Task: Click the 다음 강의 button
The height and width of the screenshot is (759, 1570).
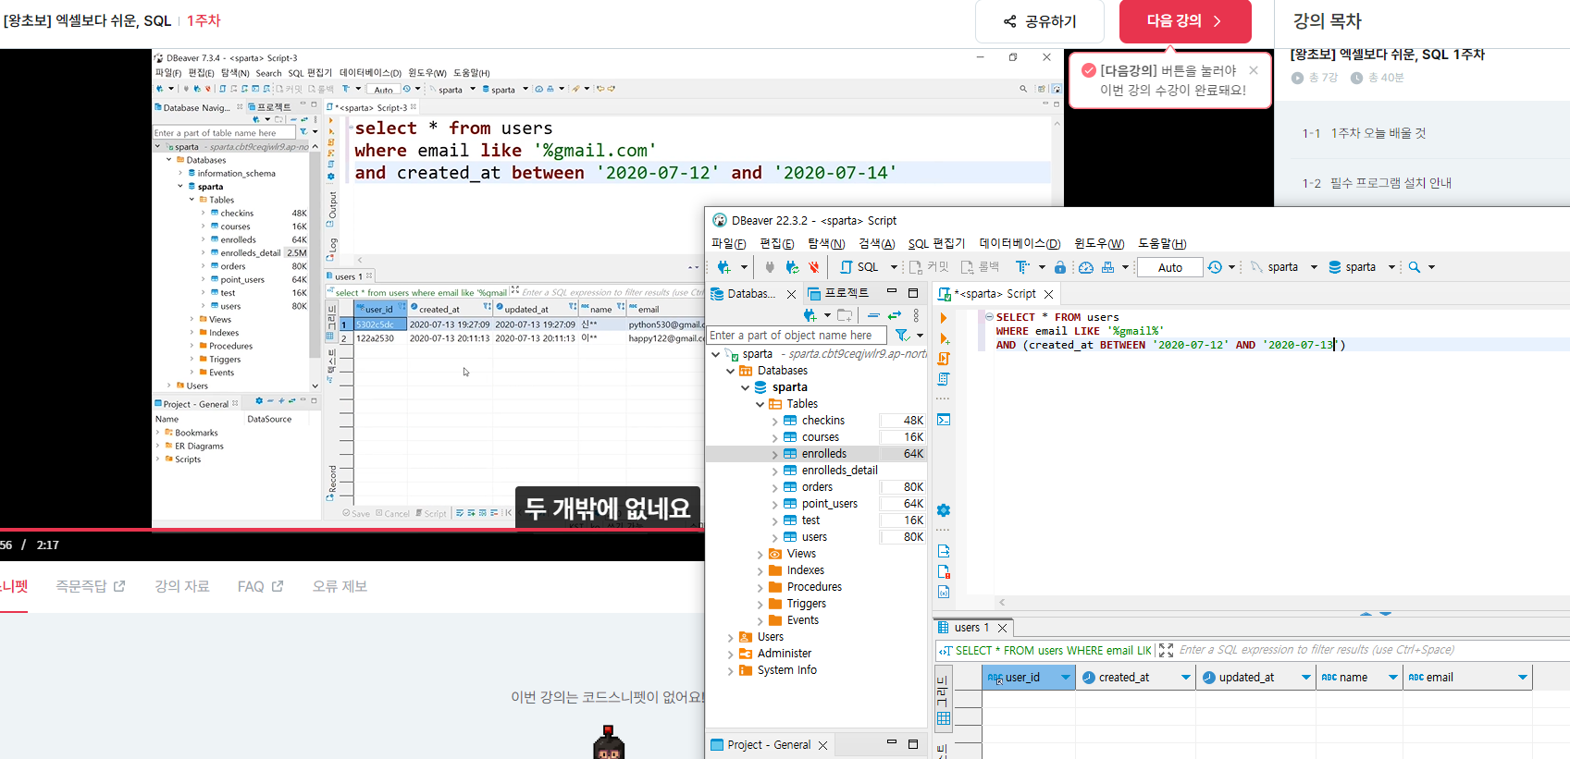Action: [1185, 21]
